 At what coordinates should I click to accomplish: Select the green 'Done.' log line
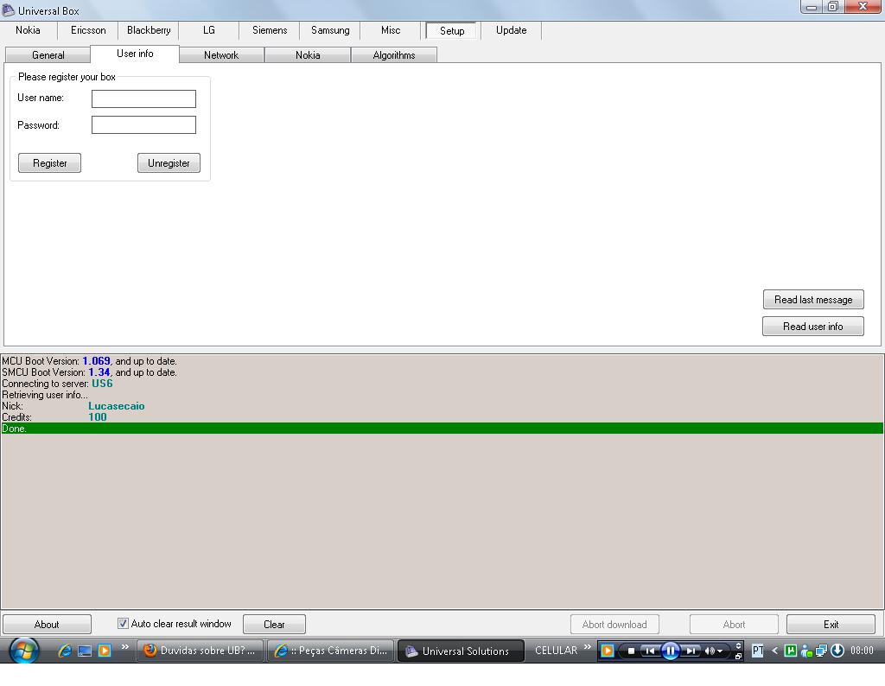[442, 429]
